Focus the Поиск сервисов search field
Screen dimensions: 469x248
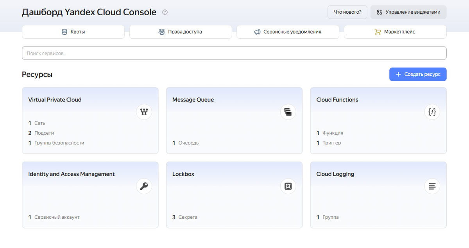tap(234, 53)
